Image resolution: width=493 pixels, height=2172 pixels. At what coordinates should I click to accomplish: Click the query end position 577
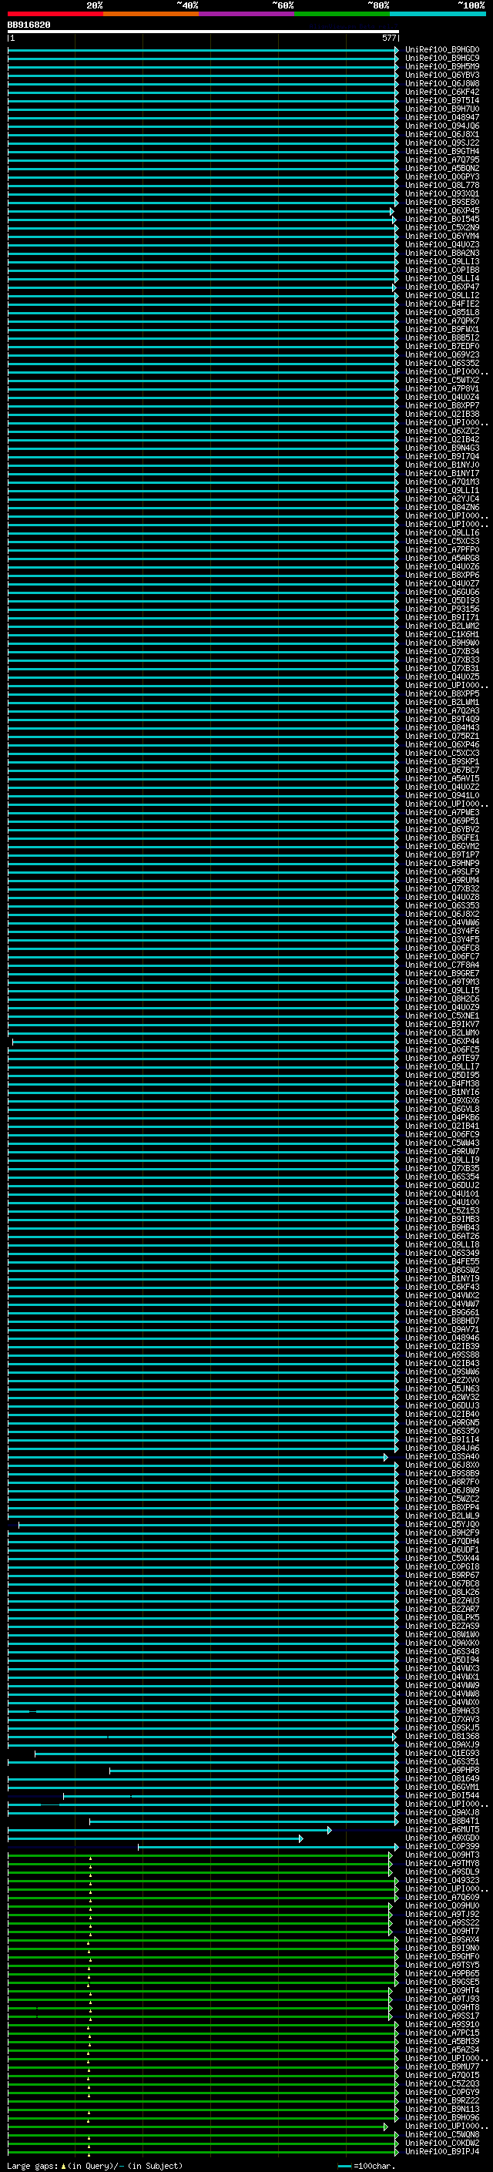[388, 38]
